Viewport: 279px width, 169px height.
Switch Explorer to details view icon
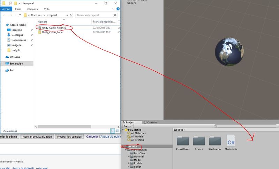(113, 131)
